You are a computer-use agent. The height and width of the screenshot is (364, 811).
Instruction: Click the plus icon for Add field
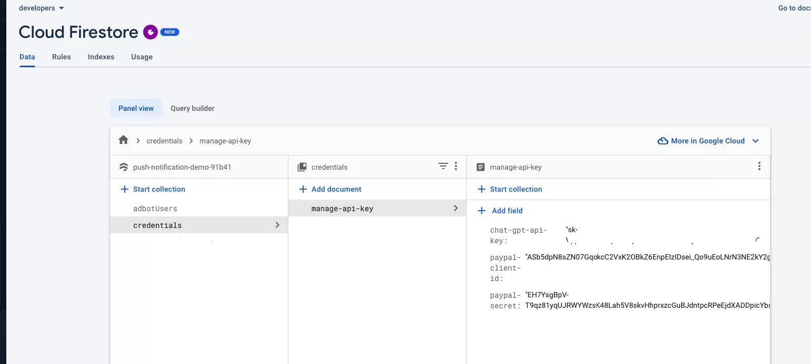481,211
